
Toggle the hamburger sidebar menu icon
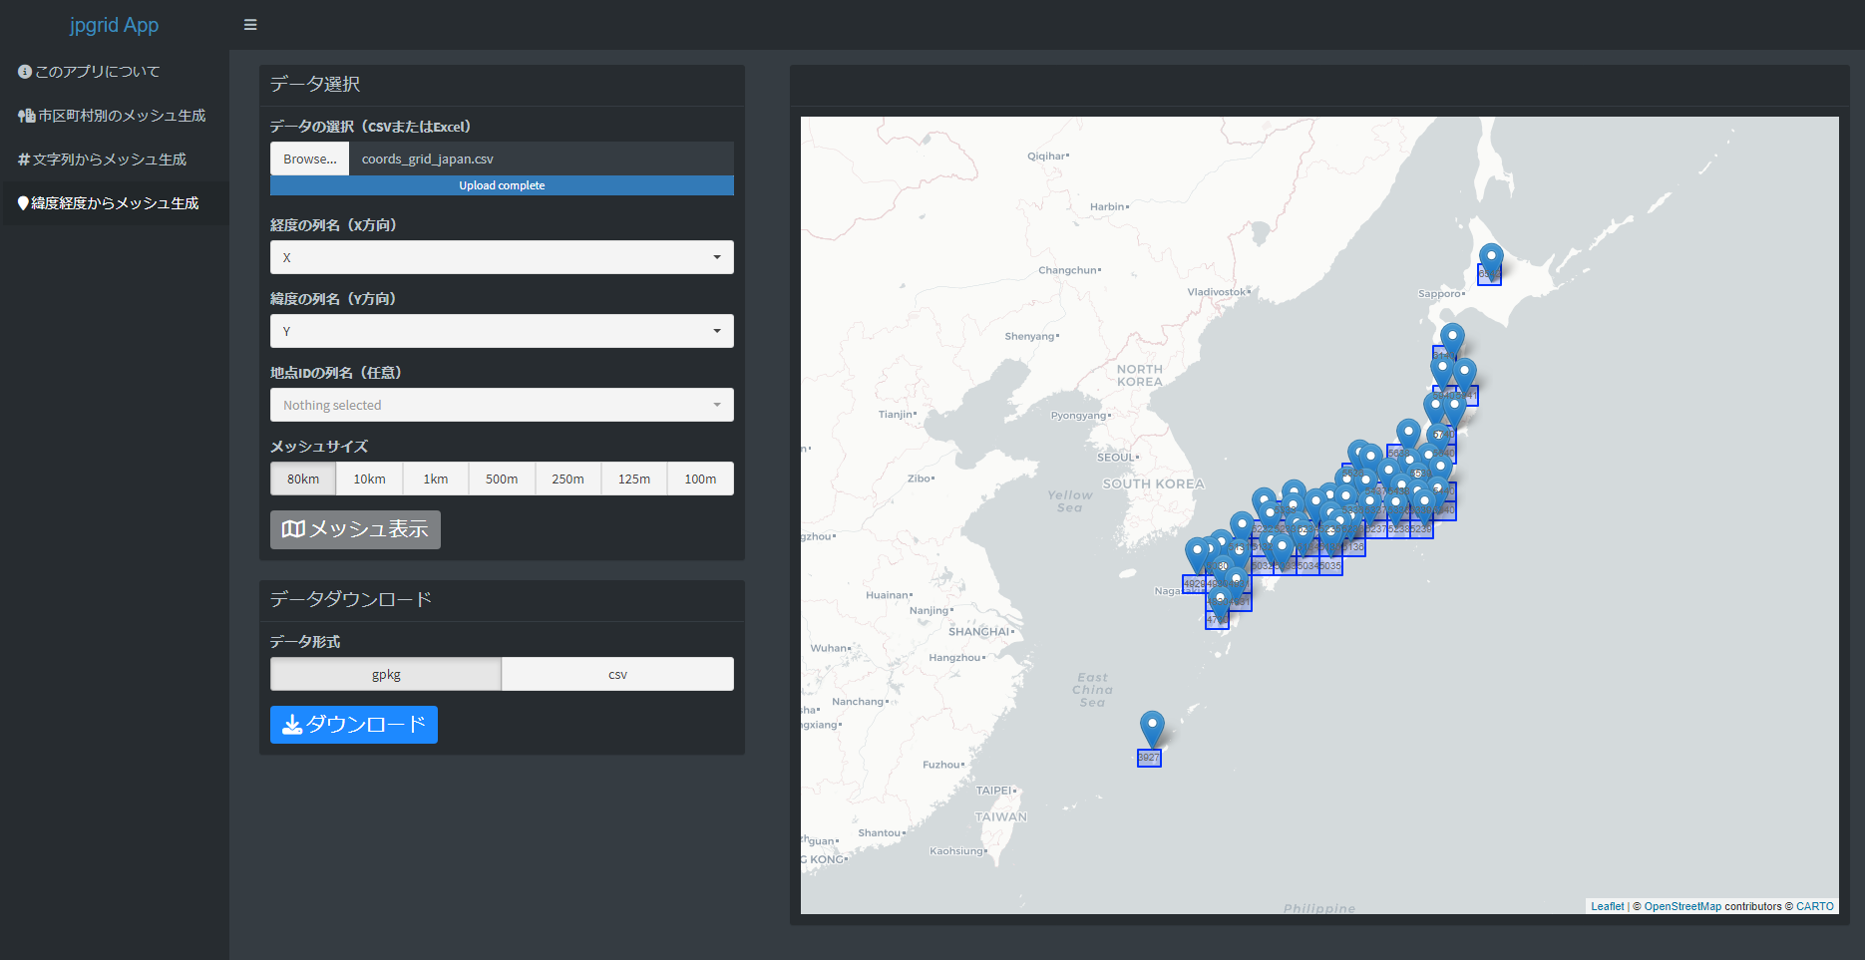point(250,25)
